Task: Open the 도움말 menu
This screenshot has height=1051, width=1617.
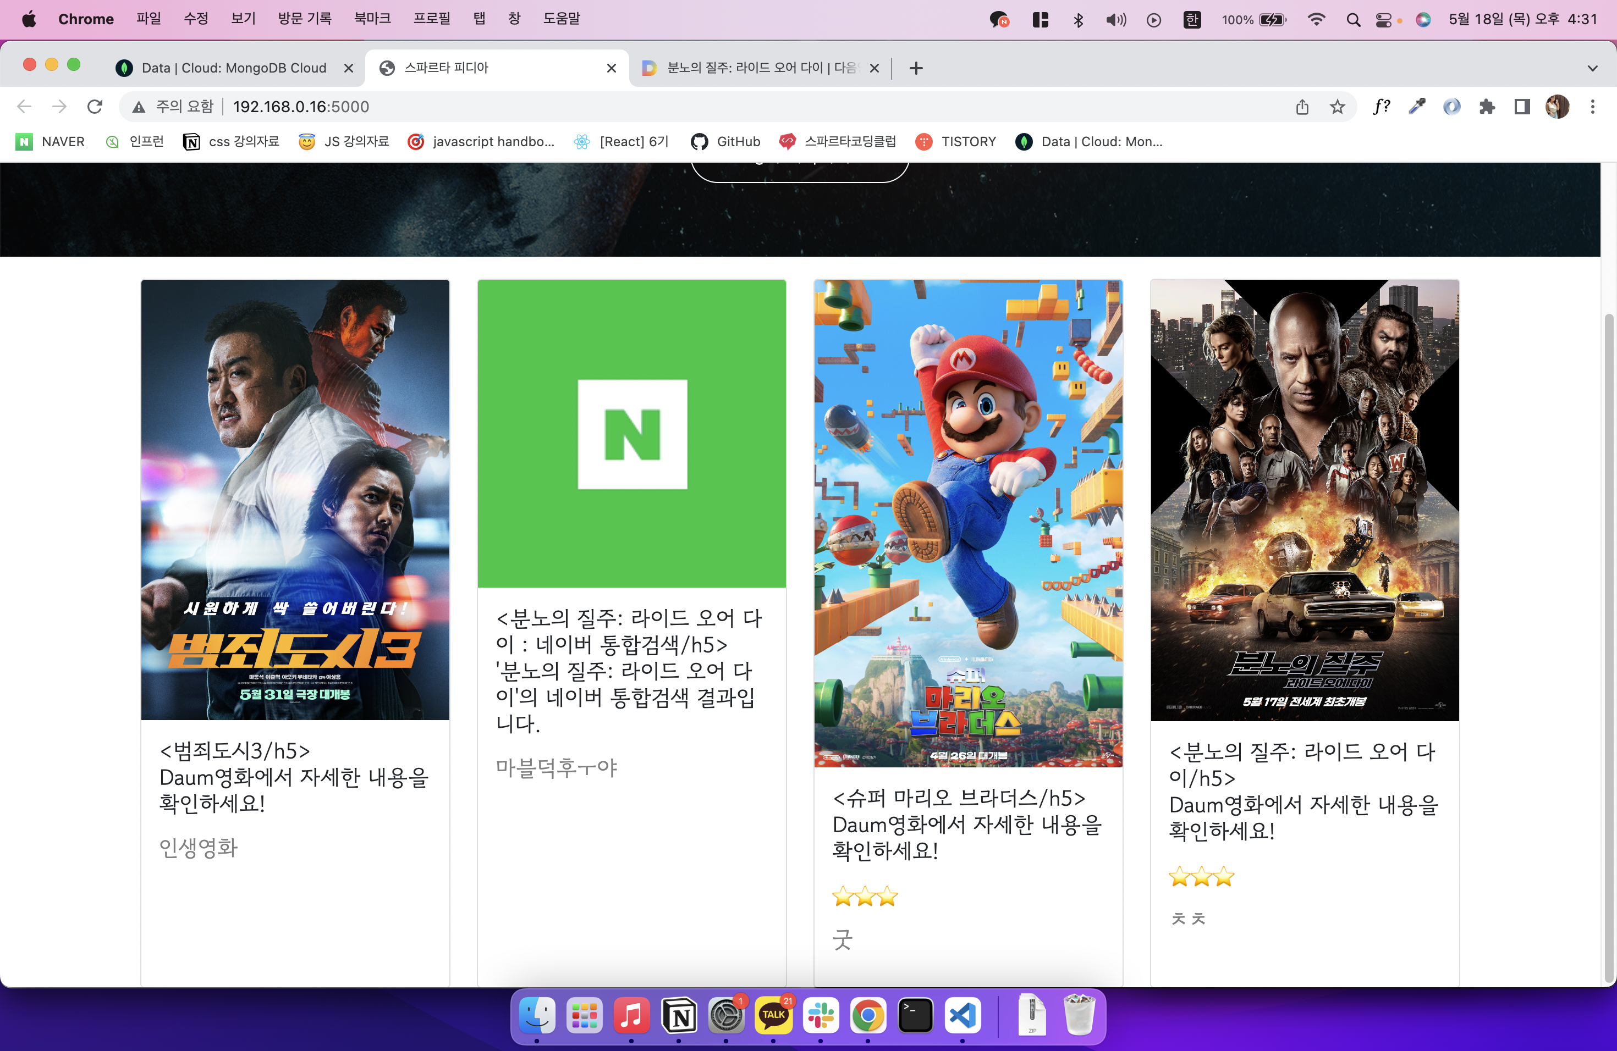Action: click(562, 19)
